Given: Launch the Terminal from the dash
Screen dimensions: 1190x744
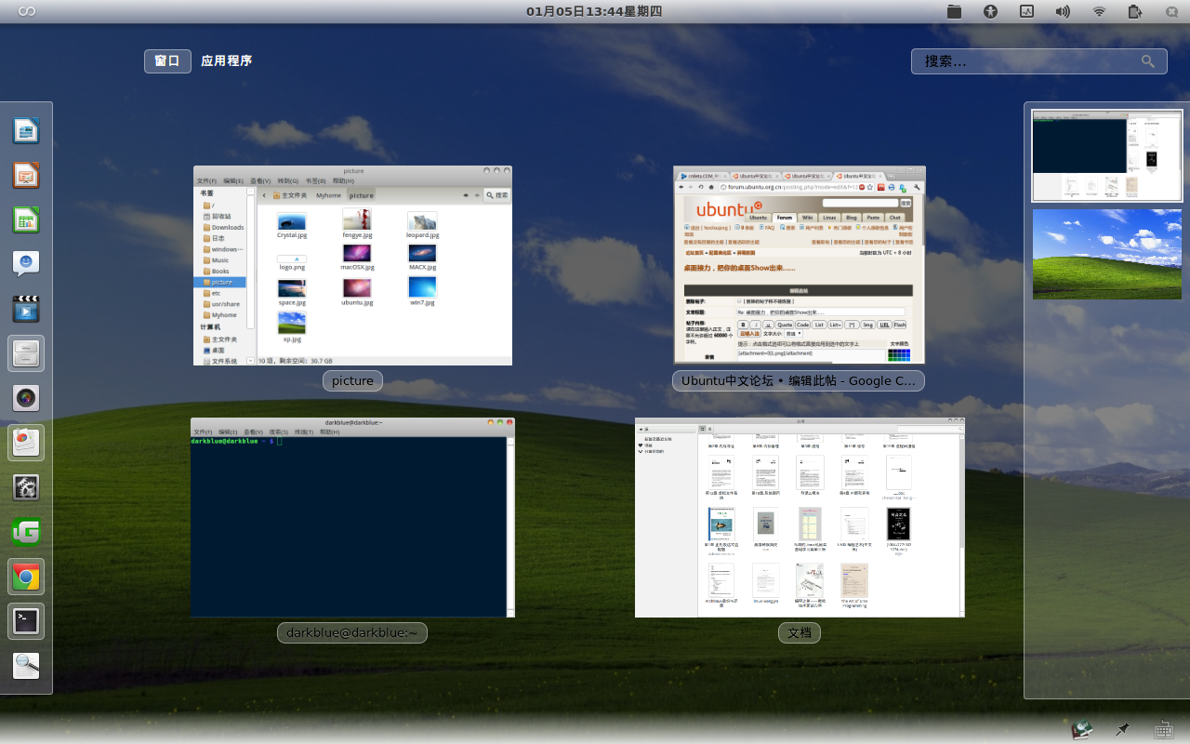Looking at the screenshot, I should [x=26, y=621].
